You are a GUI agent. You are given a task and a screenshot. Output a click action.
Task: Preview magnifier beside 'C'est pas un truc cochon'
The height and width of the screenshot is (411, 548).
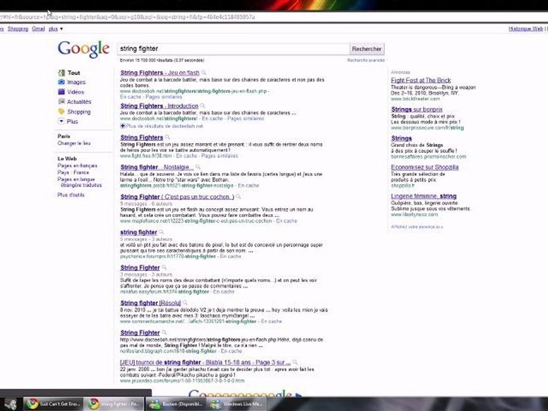click(x=239, y=197)
